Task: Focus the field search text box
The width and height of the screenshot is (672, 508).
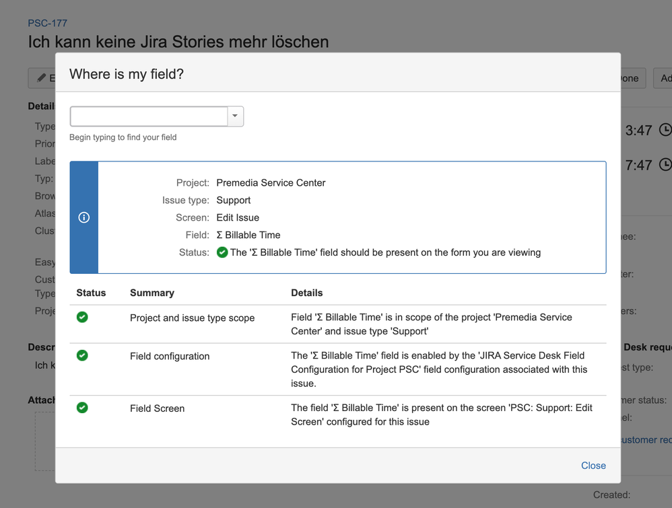Action: [149, 116]
